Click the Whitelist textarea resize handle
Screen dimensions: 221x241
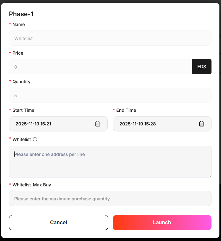[x=210, y=175]
